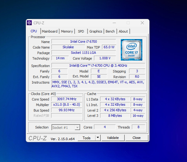Click the Revision value R0
The image size is (187, 162).
[137, 77]
